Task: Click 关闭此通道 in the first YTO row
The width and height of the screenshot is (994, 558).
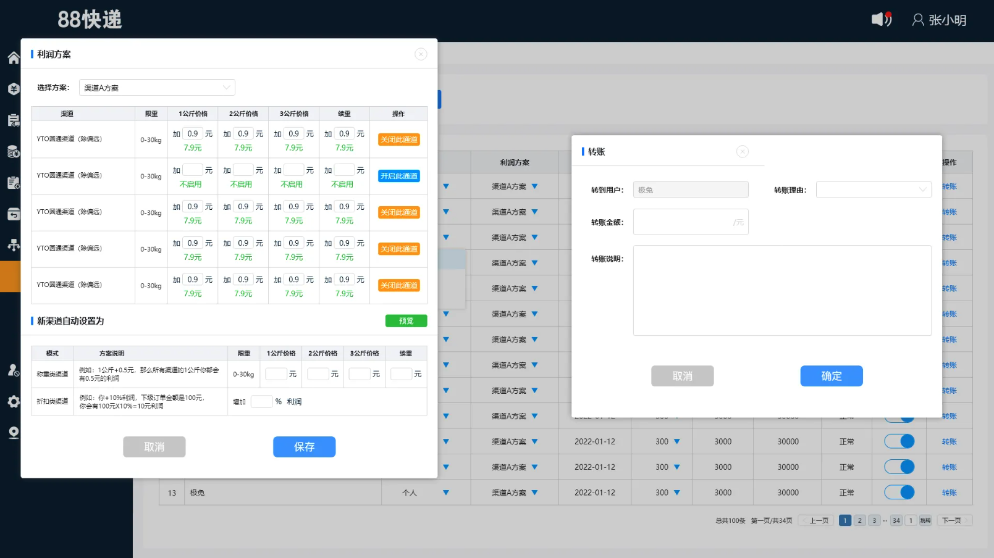Action: click(x=399, y=139)
